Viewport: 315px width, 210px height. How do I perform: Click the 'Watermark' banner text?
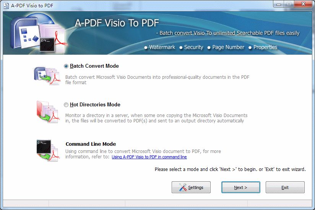(x=162, y=47)
